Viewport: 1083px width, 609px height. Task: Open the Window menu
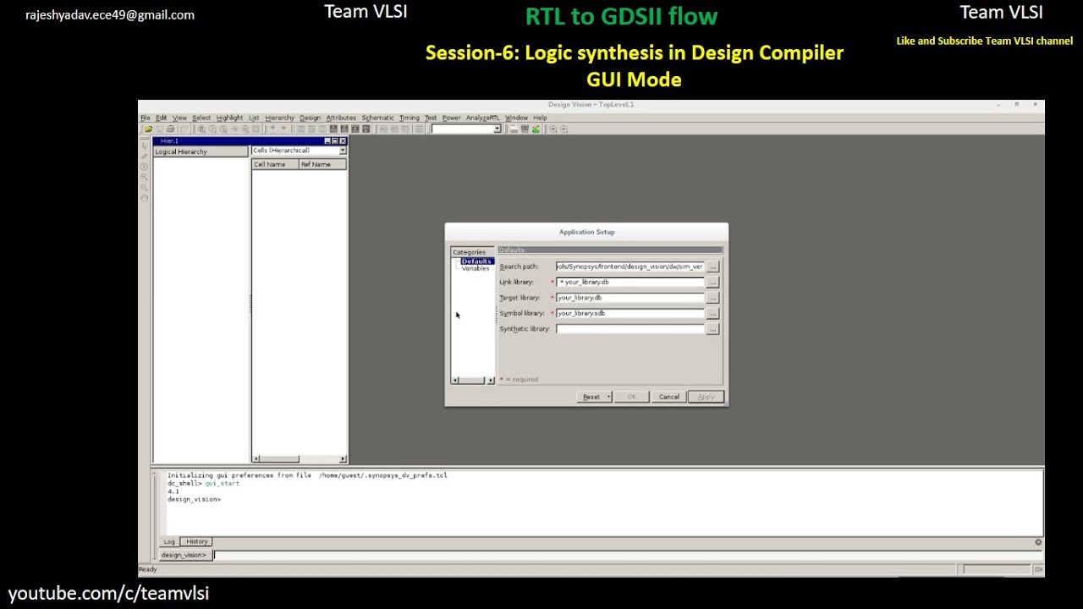[516, 118]
